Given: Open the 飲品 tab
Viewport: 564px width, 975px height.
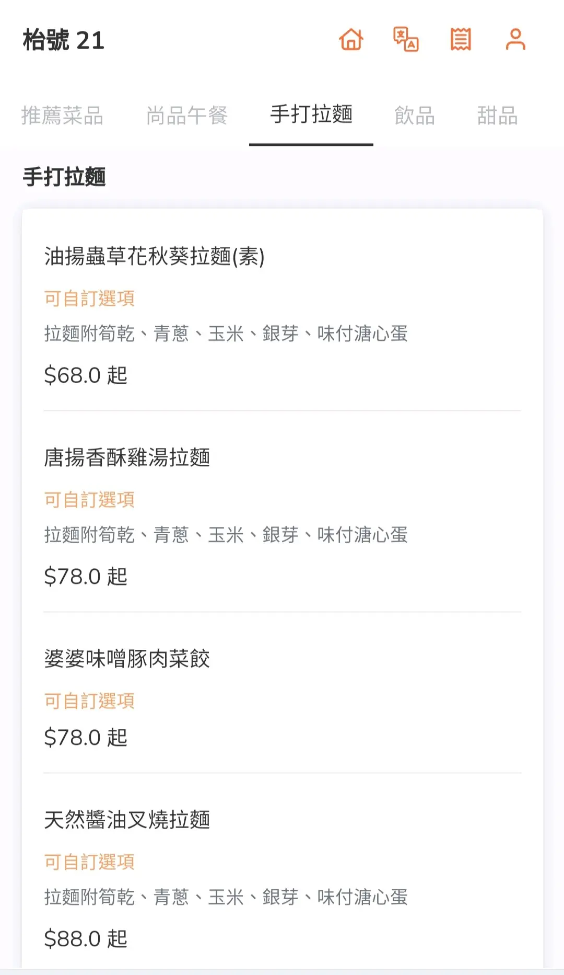Looking at the screenshot, I should coord(415,116).
